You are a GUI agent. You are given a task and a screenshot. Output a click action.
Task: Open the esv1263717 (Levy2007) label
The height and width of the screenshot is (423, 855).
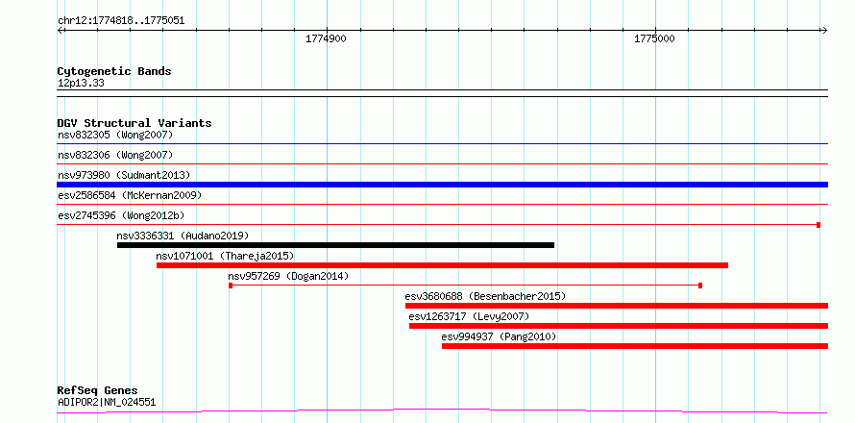[x=469, y=316]
